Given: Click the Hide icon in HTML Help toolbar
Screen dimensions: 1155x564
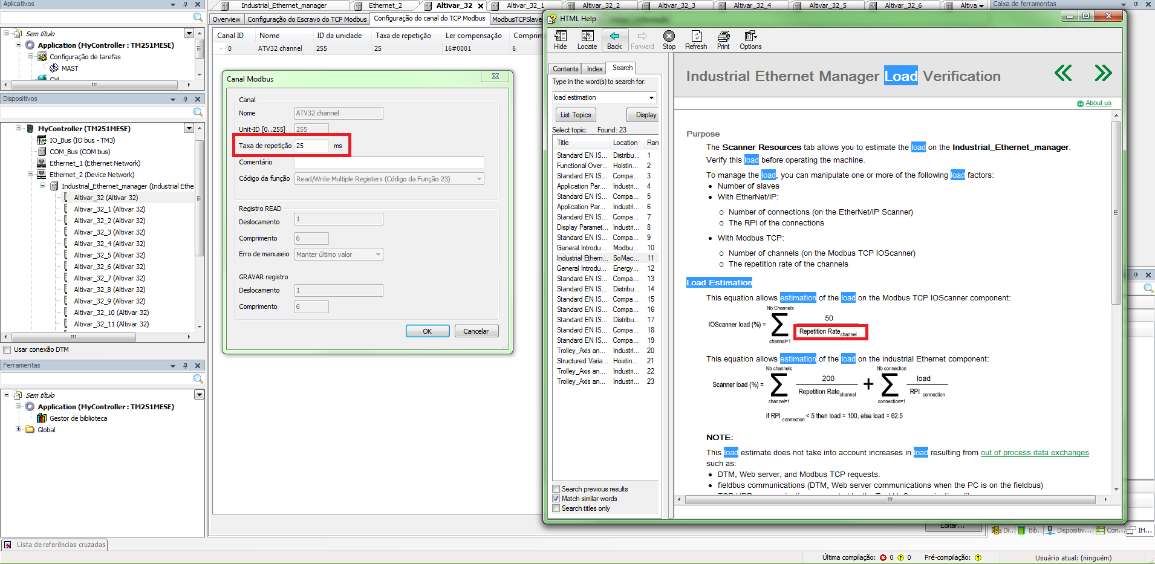Looking at the screenshot, I should coord(561,37).
